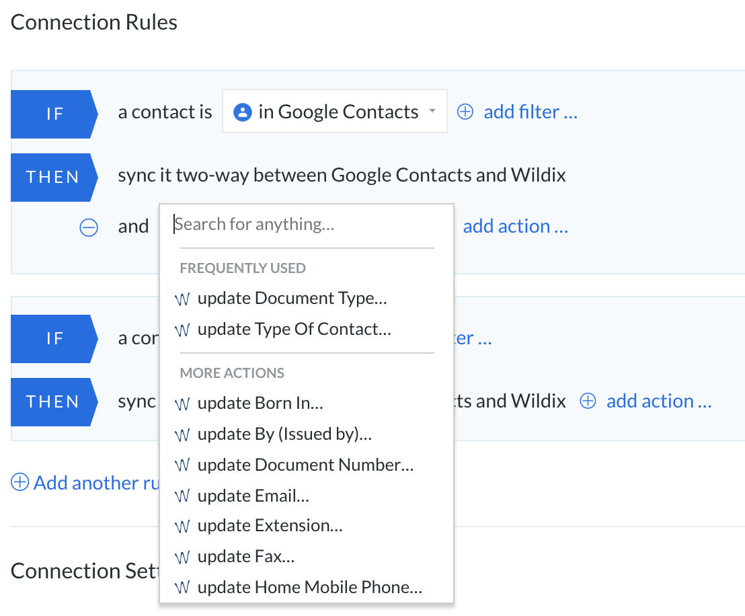
Task: Click Wildix icon beside 'update Born In'
Action: tap(182, 404)
